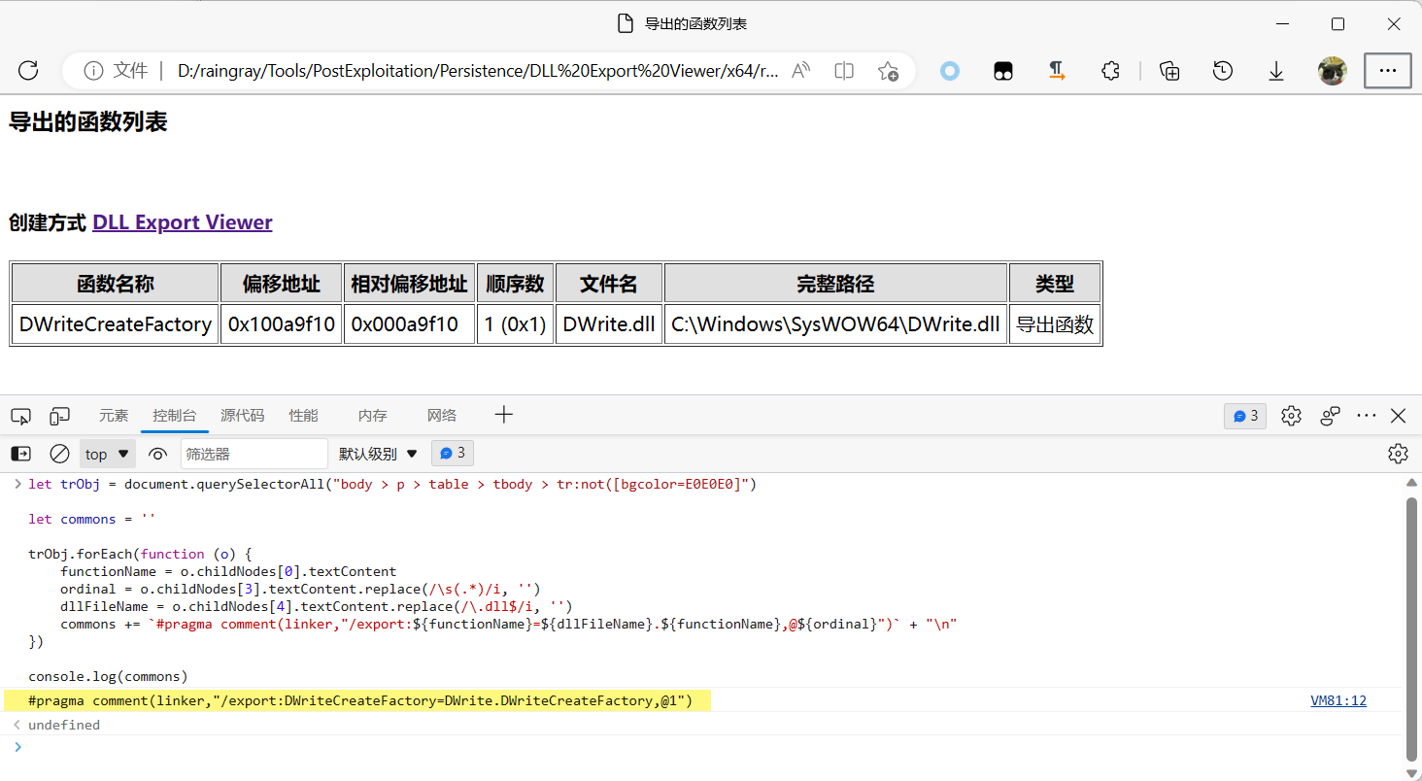Image resolution: width=1422 pixels, height=781 pixels.
Task: Activate DevTools inspect element picker
Action: point(21,416)
